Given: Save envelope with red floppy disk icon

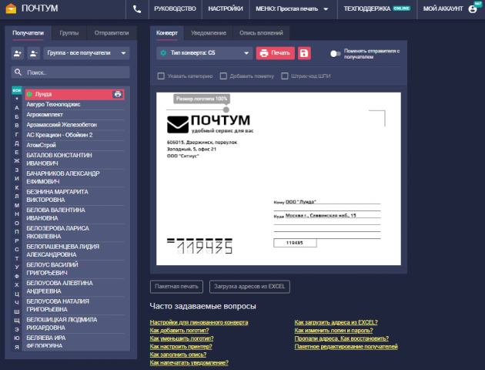Looking at the screenshot, I should pyautogui.click(x=304, y=53).
